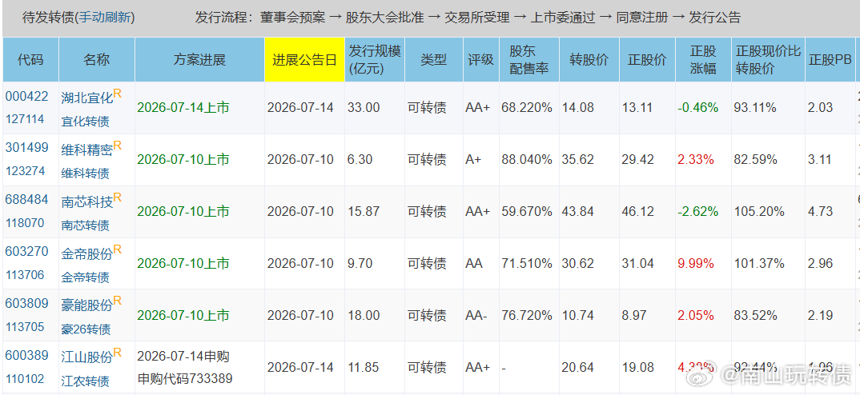Select PB value 4.73 cell
The width and height of the screenshot is (860, 395).
tap(820, 212)
